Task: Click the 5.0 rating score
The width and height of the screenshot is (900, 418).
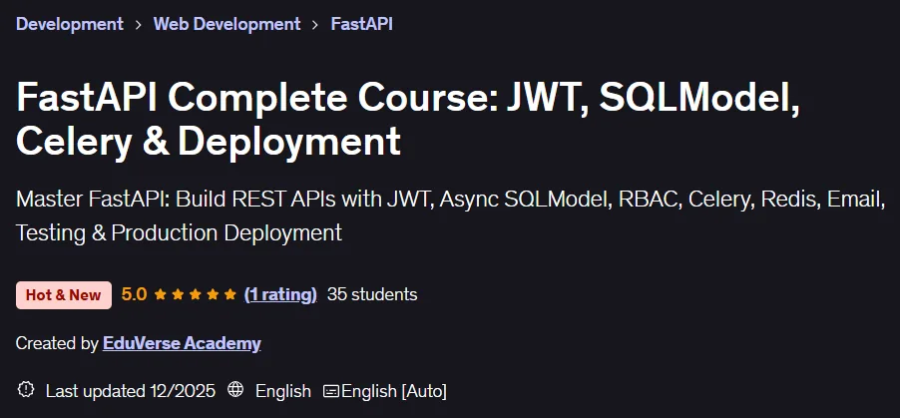Action: coord(135,294)
